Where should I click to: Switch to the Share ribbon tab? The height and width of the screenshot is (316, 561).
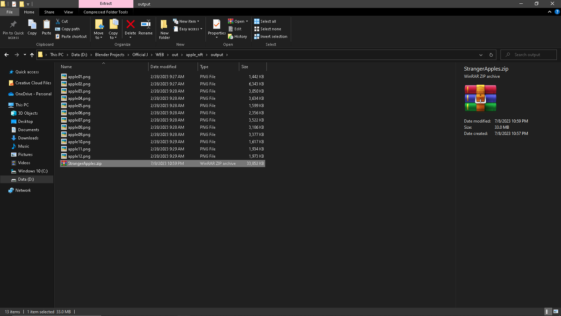49,12
